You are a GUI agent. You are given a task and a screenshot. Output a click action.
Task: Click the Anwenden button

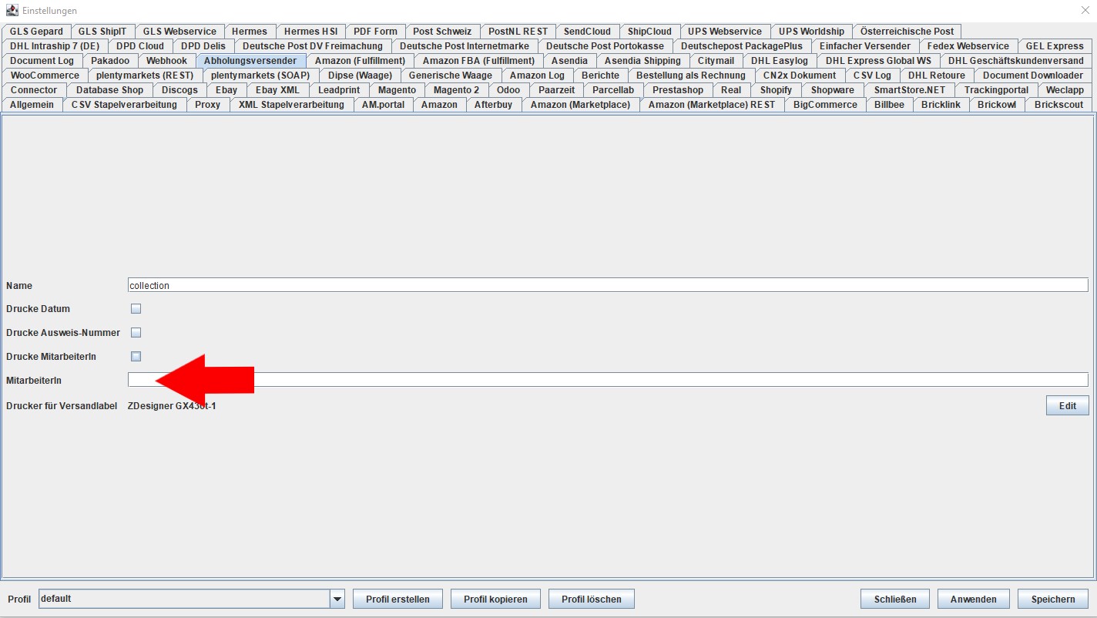[974, 599]
